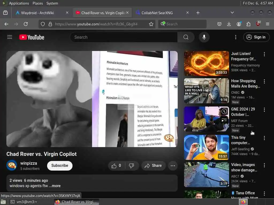This screenshot has height=205, width=274.
Task: Go back with the Firefox back arrow
Action: [6, 24]
